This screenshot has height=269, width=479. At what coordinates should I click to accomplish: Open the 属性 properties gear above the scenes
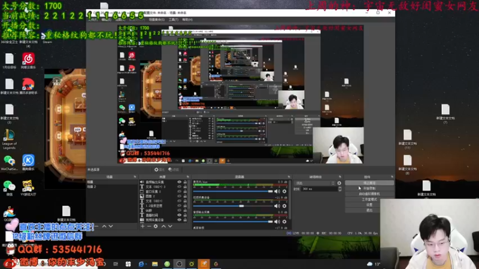coord(159,170)
